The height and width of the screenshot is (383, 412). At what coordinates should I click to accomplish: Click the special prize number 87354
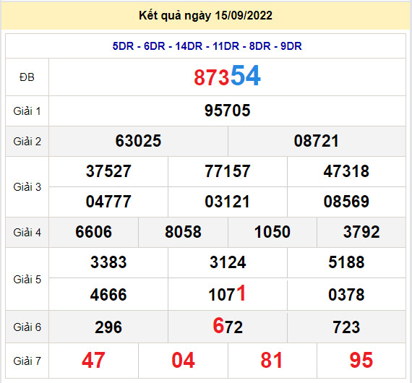[x=227, y=77]
